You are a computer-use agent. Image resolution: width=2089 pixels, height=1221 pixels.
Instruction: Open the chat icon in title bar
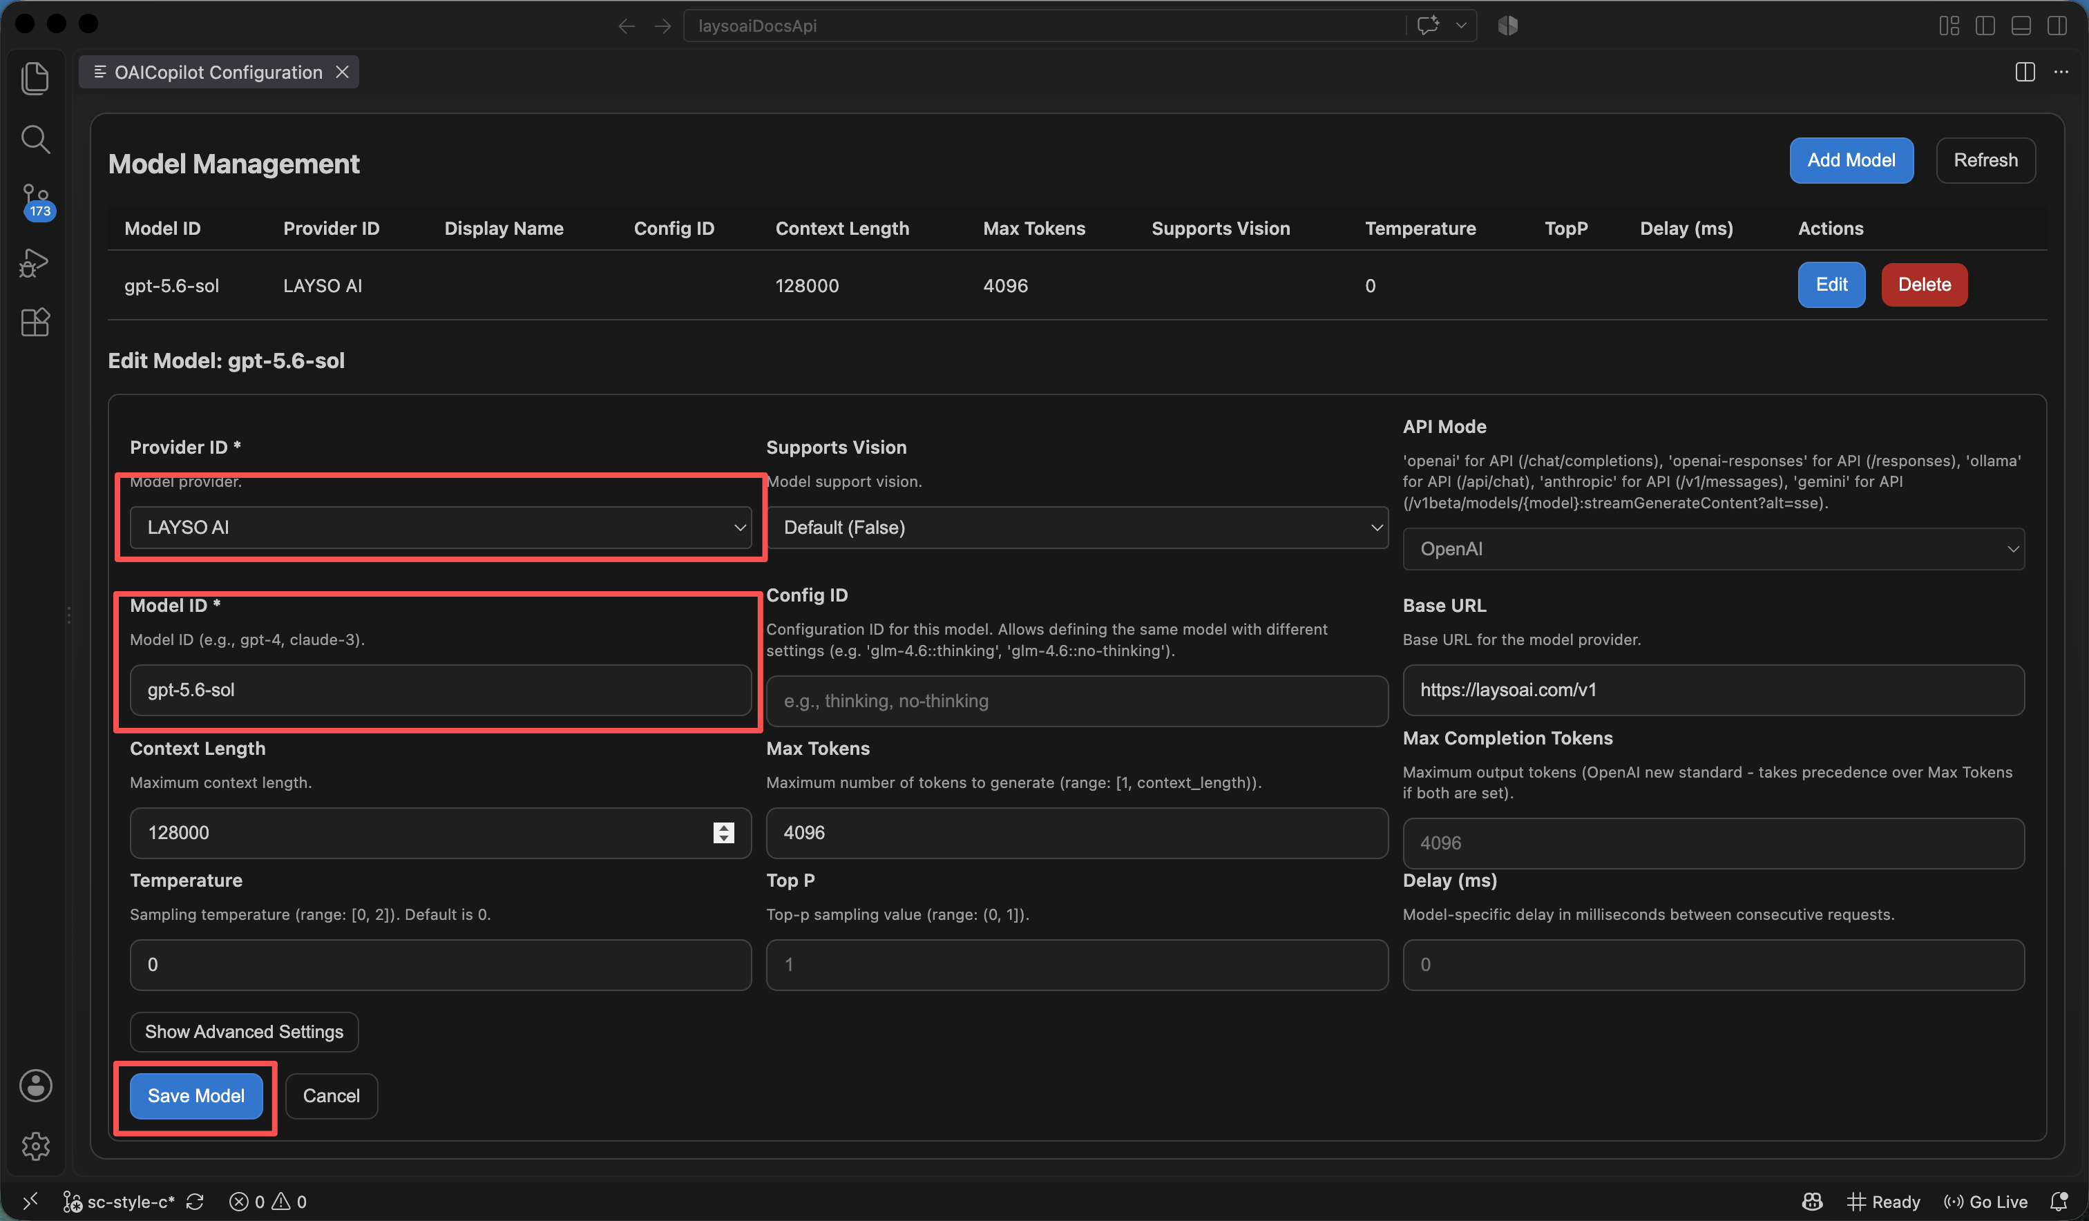pyautogui.click(x=1429, y=26)
